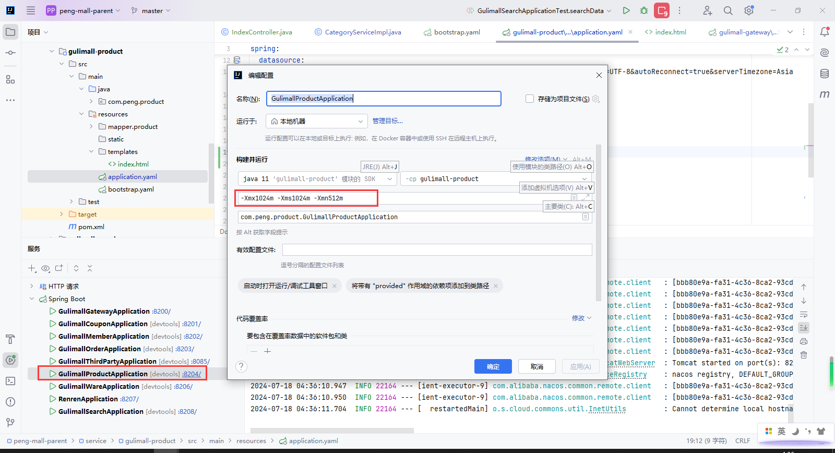Click the configuration name input field

click(384, 99)
